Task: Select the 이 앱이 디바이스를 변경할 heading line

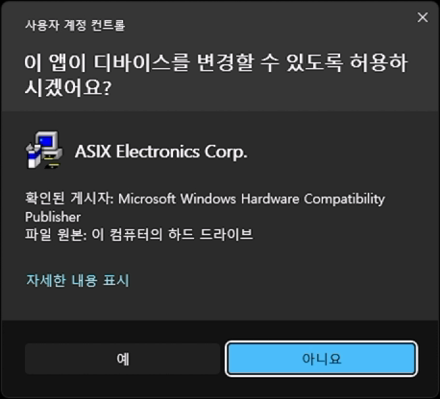Action: (216, 62)
